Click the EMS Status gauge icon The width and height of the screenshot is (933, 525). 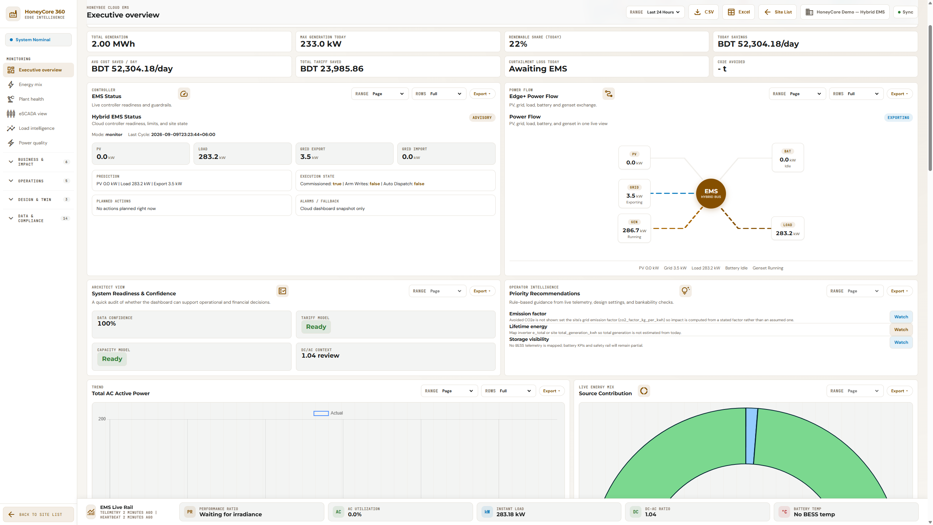click(x=184, y=94)
